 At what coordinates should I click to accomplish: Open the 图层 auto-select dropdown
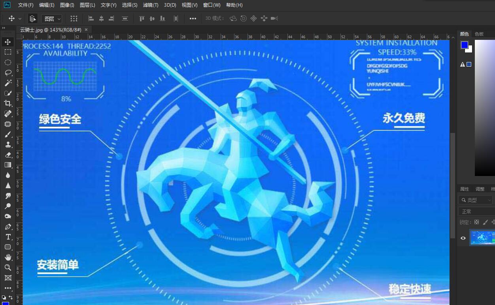(x=52, y=19)
